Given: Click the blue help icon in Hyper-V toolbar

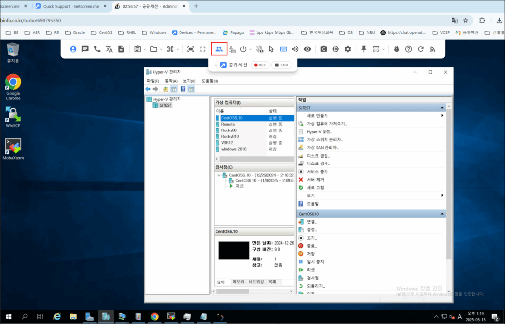Looking at the screenshot, I should point(183,89).
